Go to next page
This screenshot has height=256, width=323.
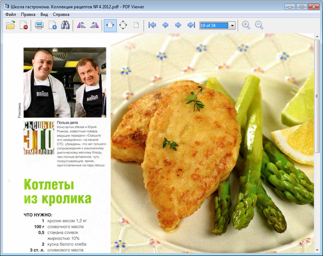coord(178,25)
